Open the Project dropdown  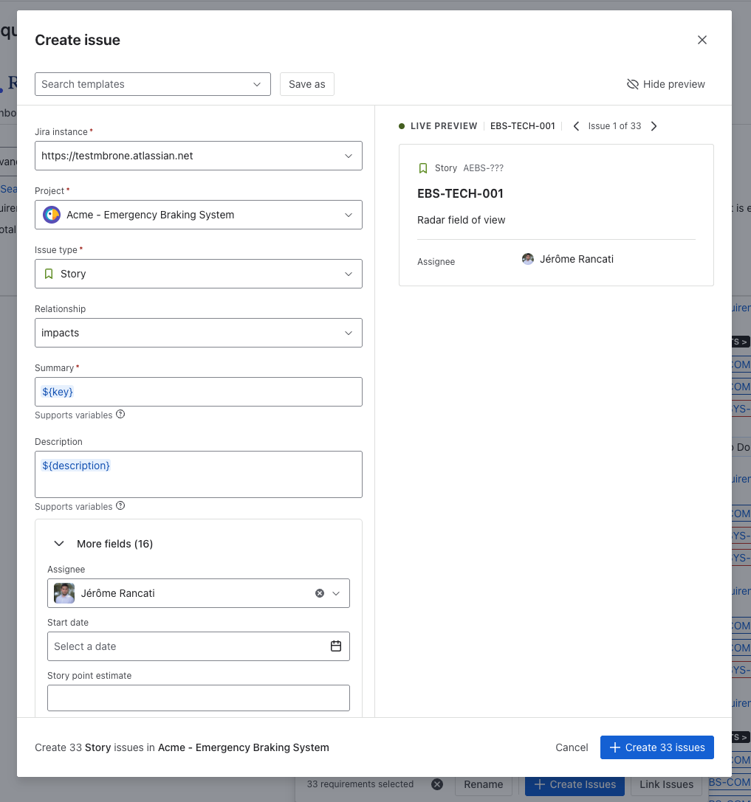(x=199, y=215)
